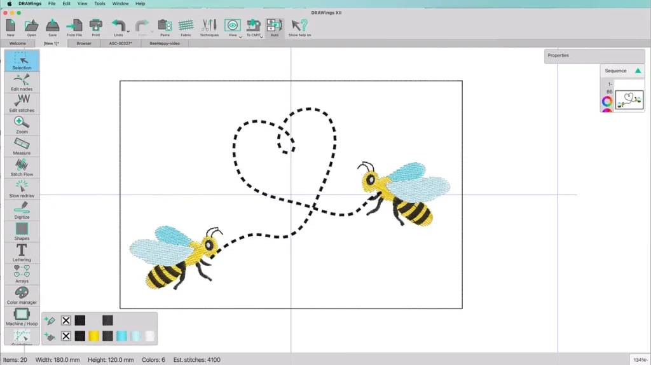
Task: Click the right bee on canvas
Action: tap(404, 193)
